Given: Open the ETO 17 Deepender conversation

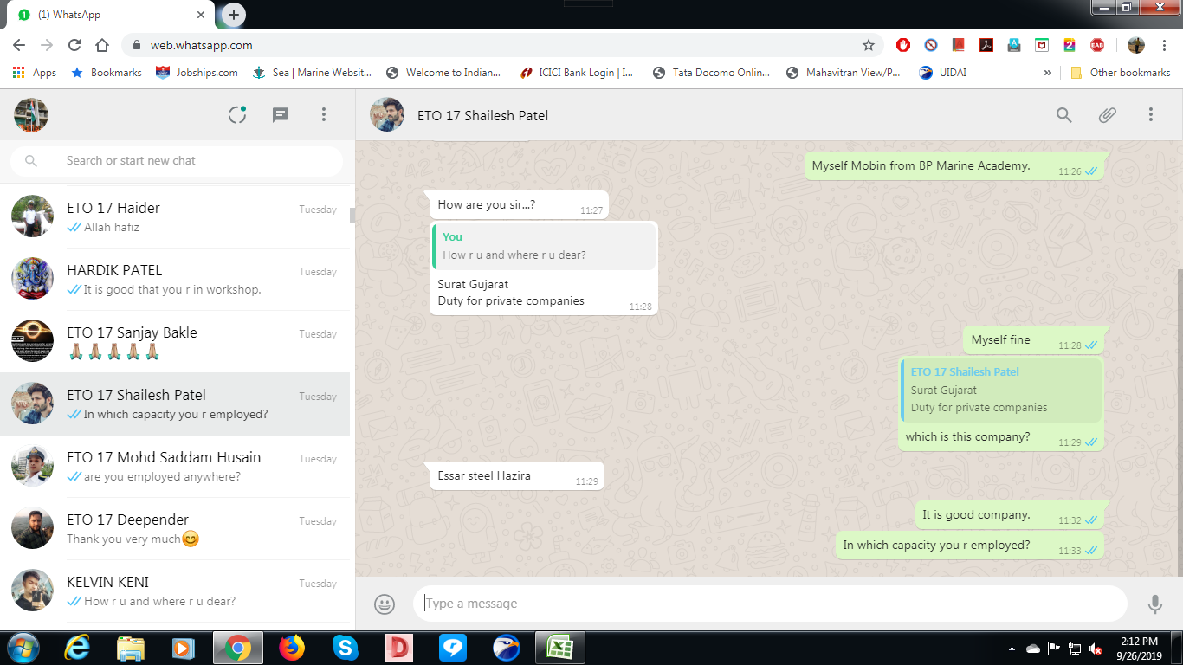Looking at the screenshot, I should click(x=175, y=528).
